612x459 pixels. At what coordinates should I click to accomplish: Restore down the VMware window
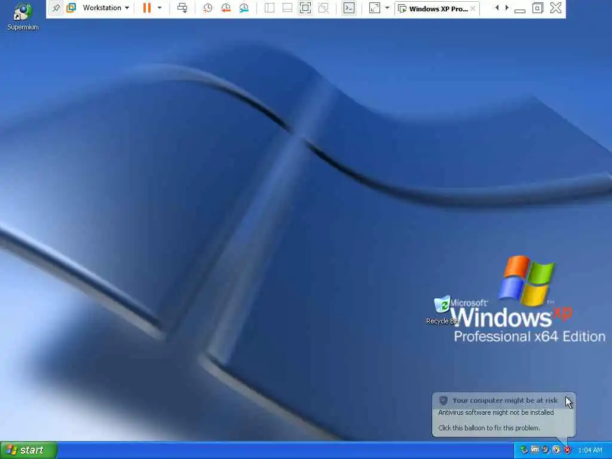click(538, 8)
